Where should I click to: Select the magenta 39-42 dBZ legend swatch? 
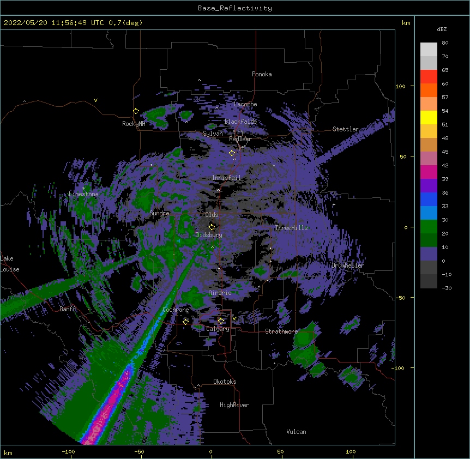point(429,172)
